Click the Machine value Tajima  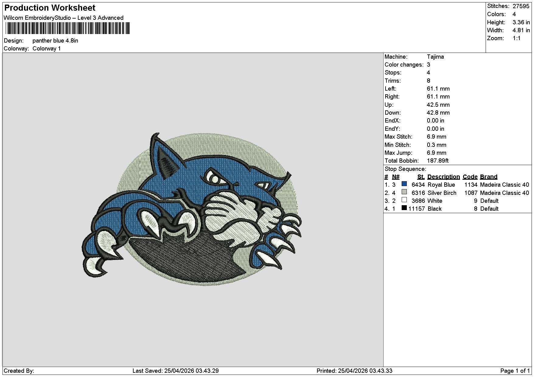pos(435,57)
